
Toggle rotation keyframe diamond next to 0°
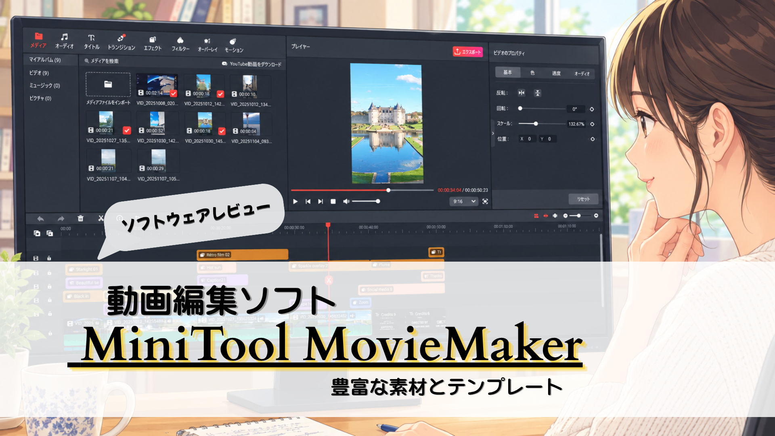[x=592, y=109]
